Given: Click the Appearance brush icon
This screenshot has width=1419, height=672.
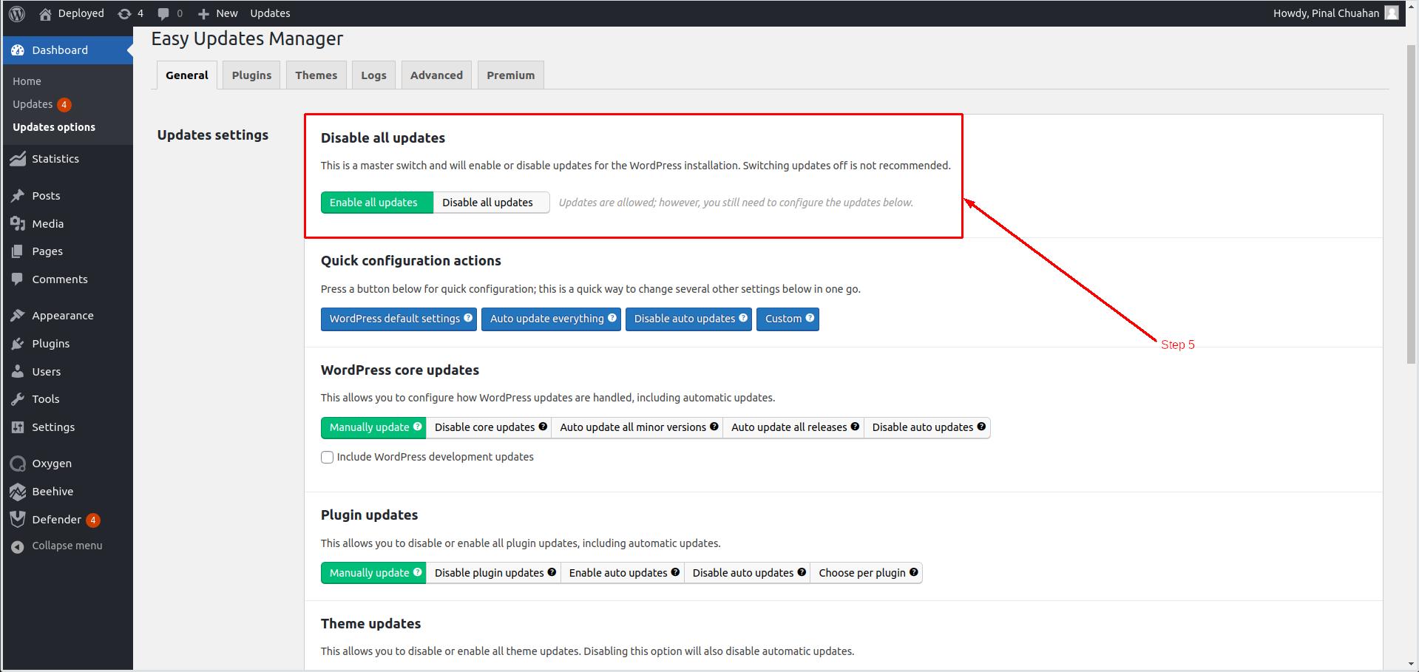Looking at the screenshot, I should [18, 316].
